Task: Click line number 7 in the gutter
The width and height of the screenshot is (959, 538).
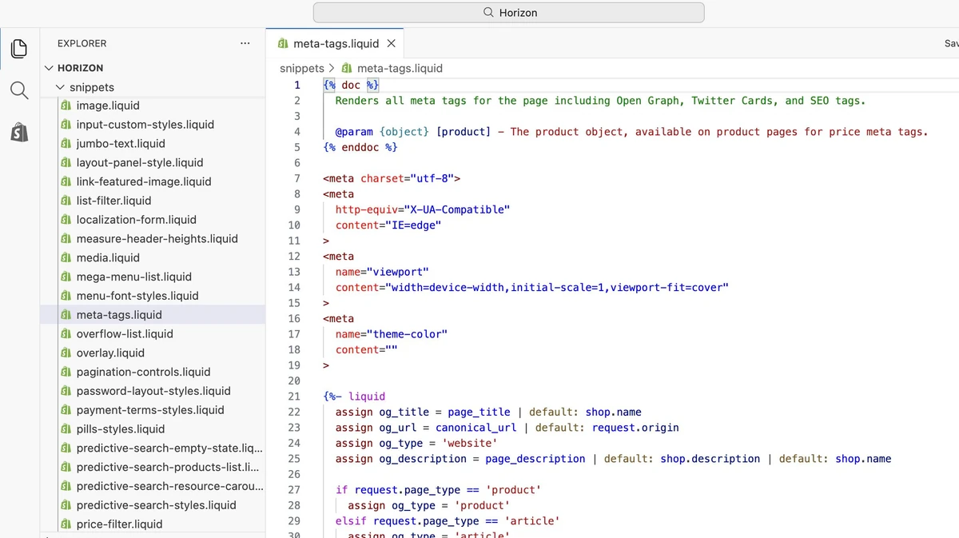Action: point(297,178)
